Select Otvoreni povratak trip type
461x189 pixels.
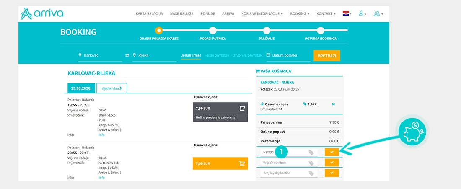coord(247,55)
